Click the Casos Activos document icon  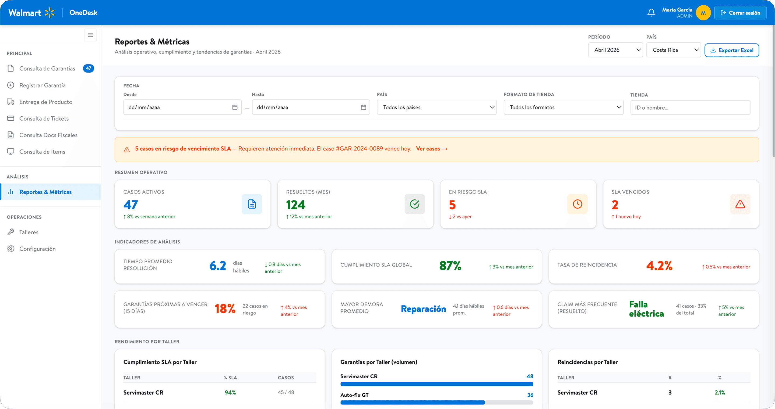(x=252, y=204)
